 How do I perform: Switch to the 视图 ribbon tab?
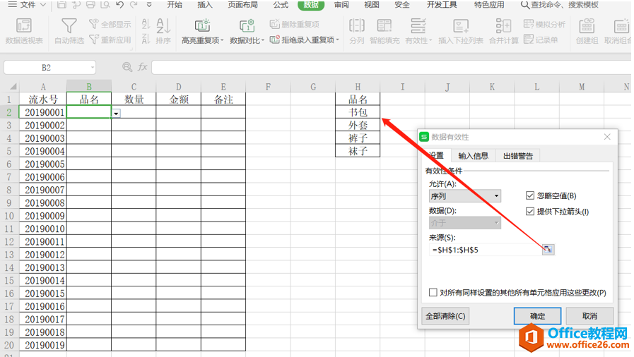pyautogui.click(x=372, y=5)
